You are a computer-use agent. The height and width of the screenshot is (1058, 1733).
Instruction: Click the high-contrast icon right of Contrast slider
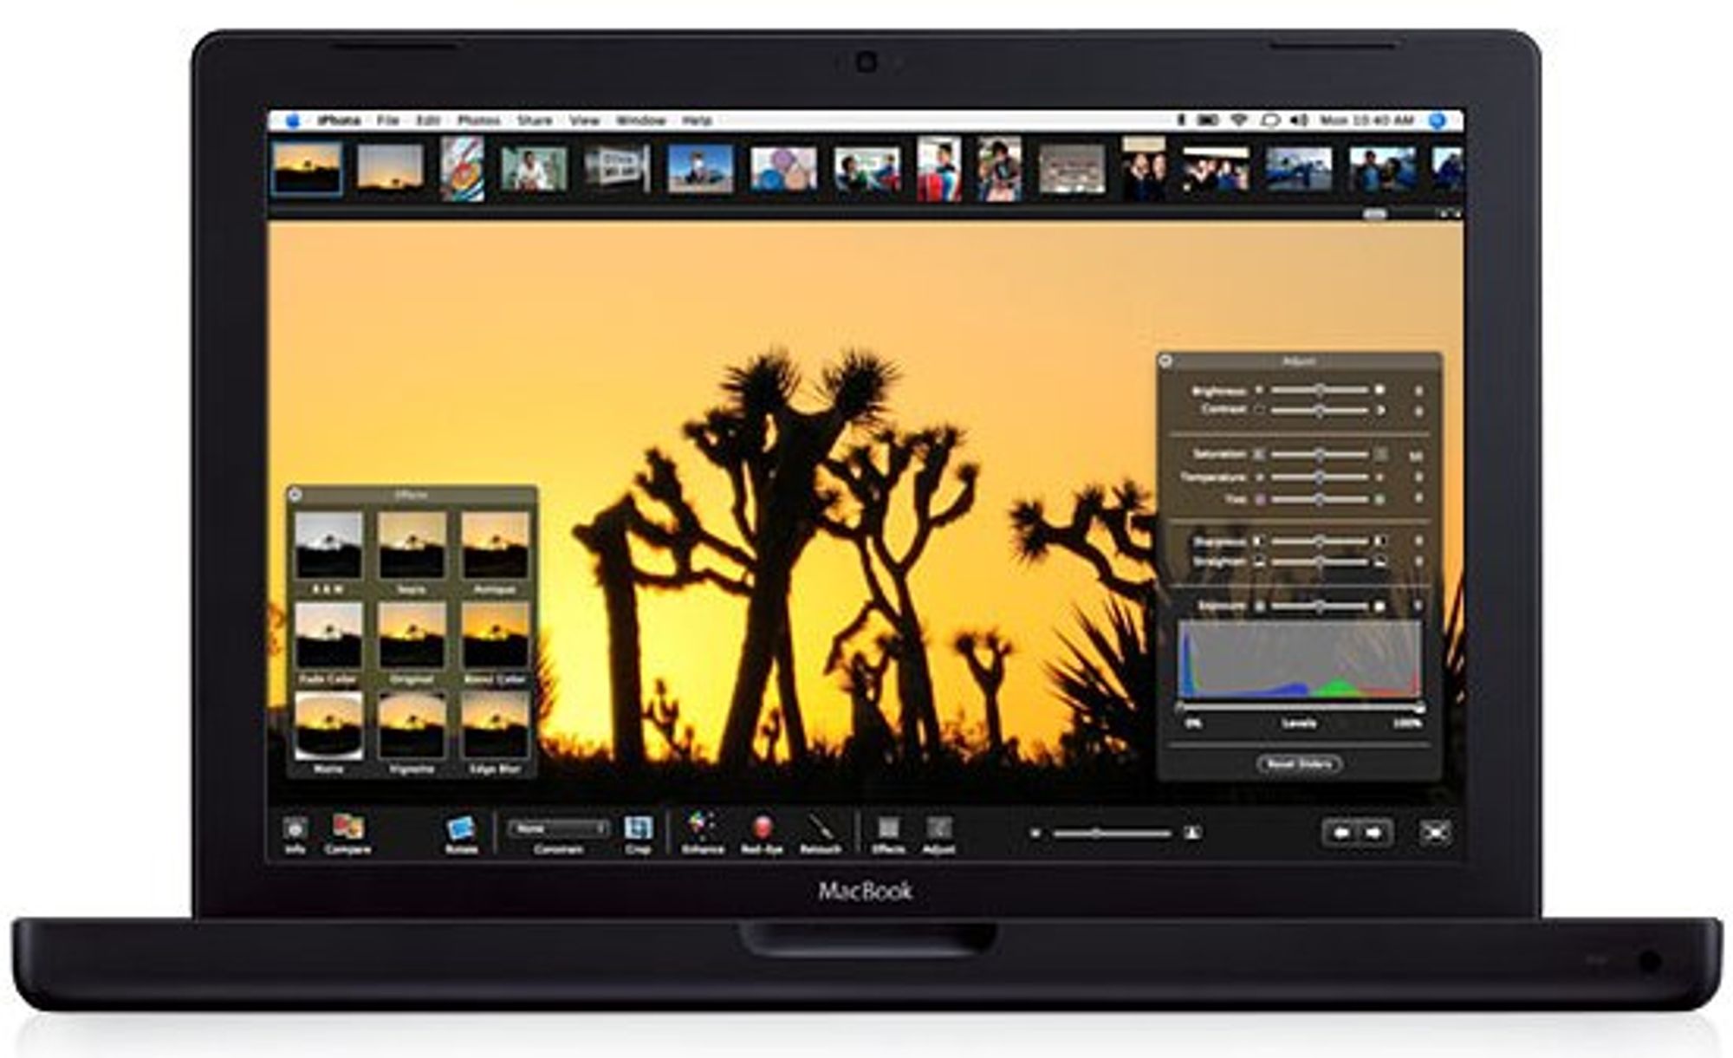click(1380, 410)
